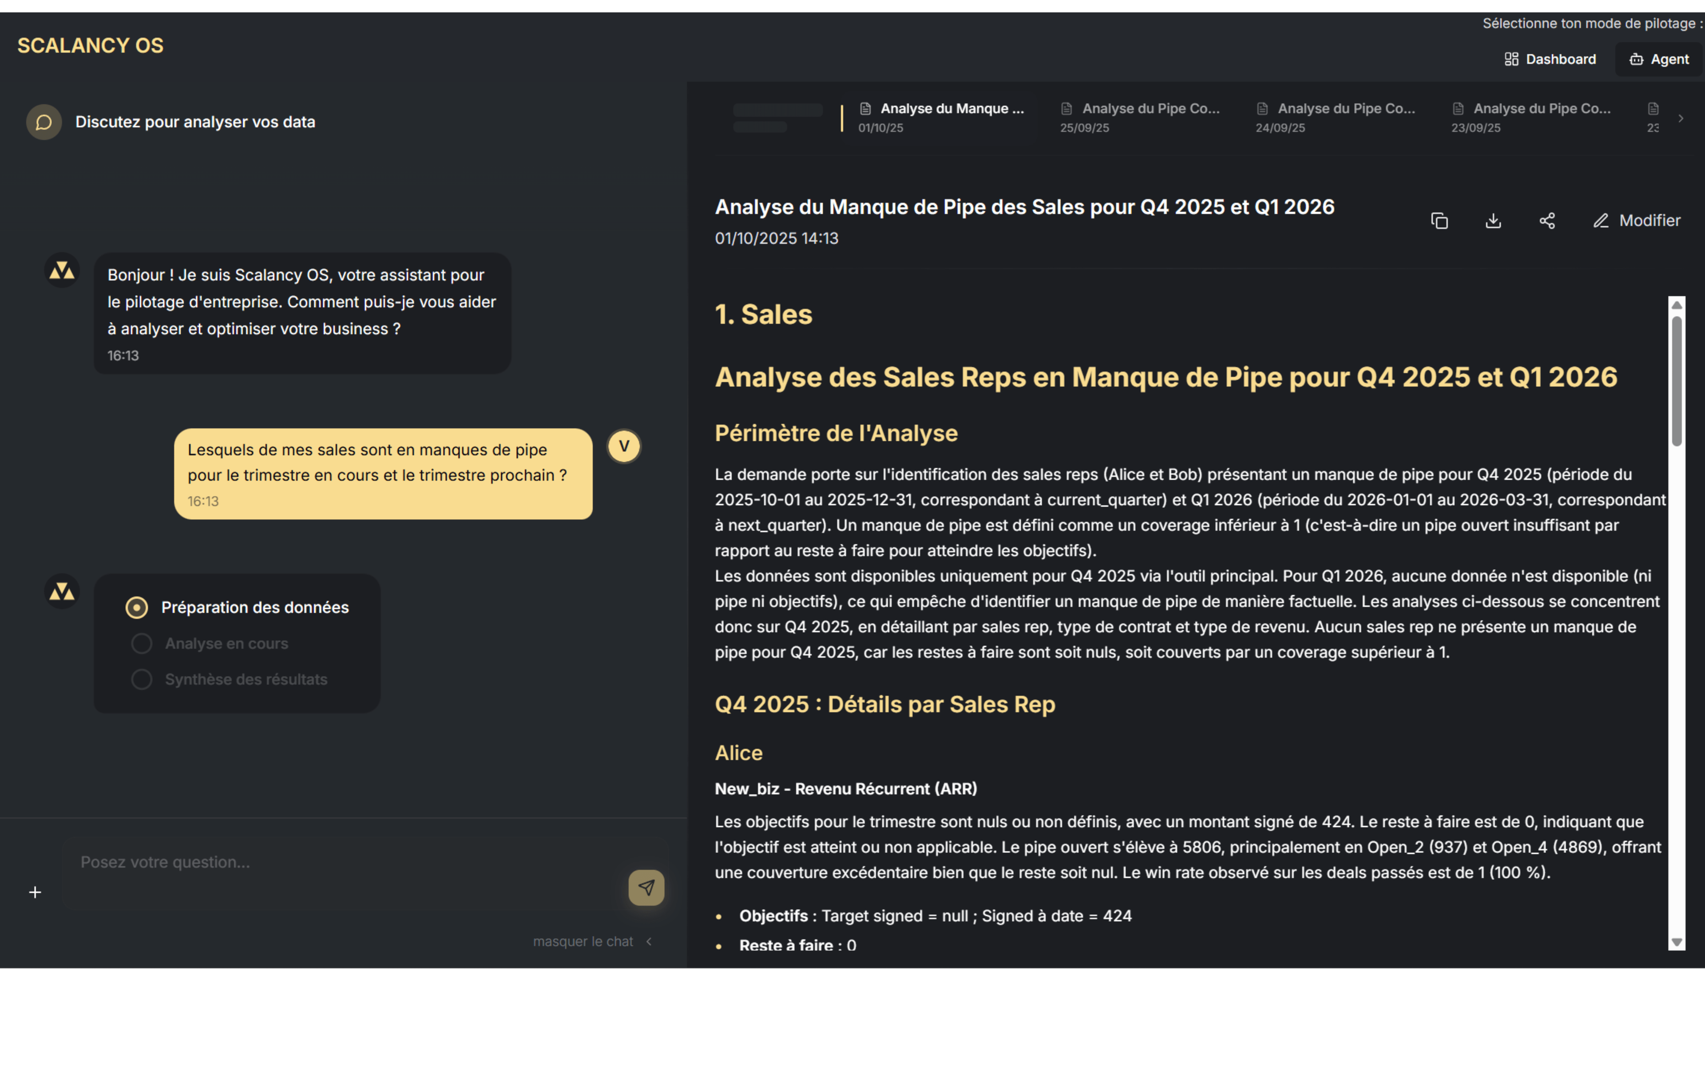Collapse the chat with 'masquer le chat' chevron

click(649, 941)
